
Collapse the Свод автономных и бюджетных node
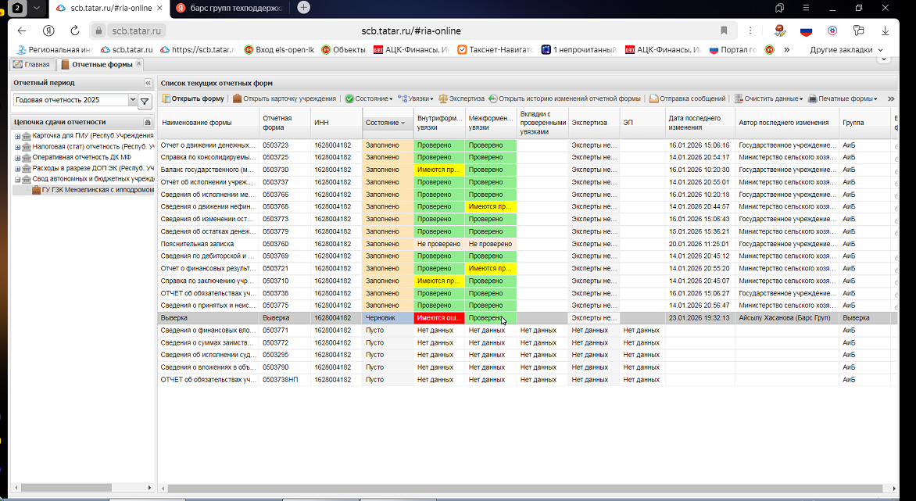click(17, 179)
